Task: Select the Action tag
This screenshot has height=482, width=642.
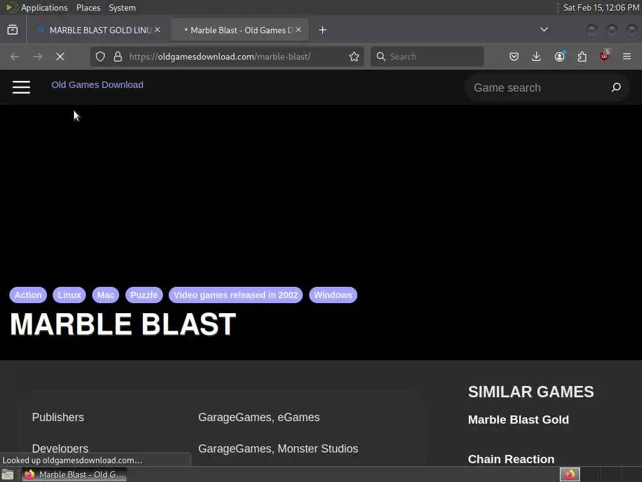Action: click(28, 295)
